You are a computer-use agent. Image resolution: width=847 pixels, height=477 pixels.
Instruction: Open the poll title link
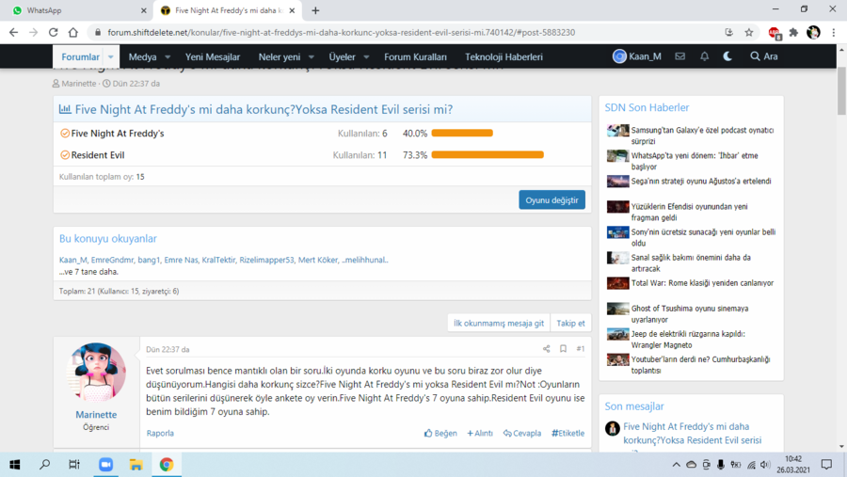[264, 110]
